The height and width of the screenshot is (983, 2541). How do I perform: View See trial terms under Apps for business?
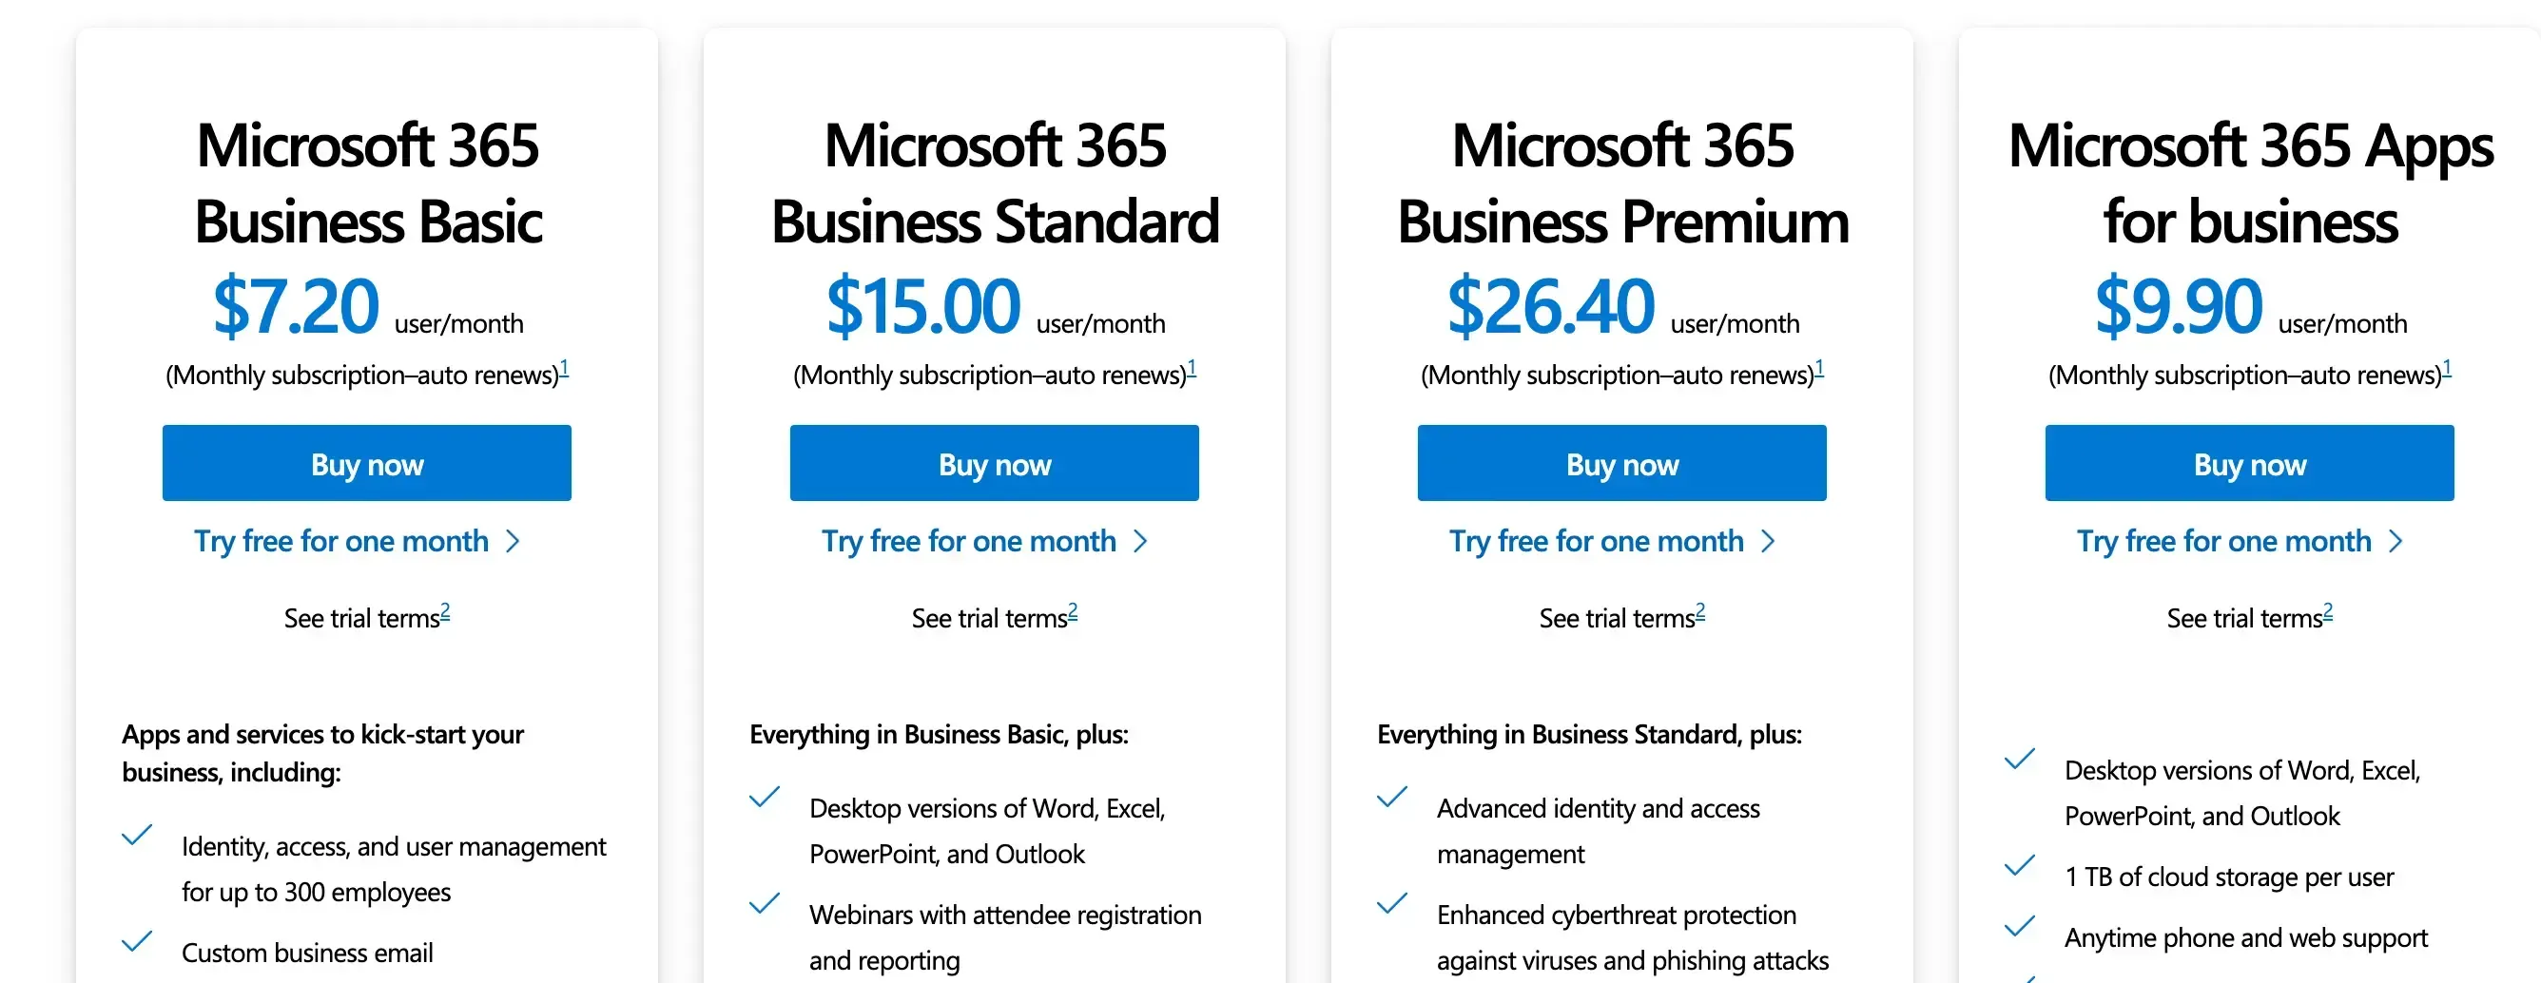(2248, 617)
